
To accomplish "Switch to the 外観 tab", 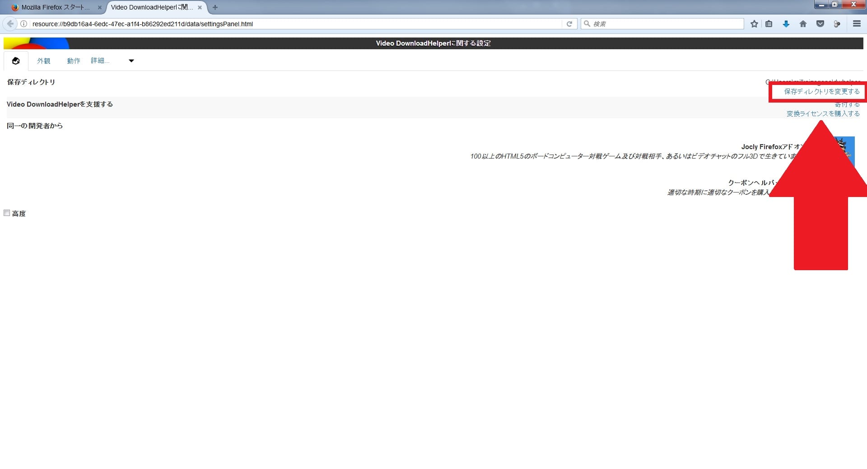I will tap(44, 61).
